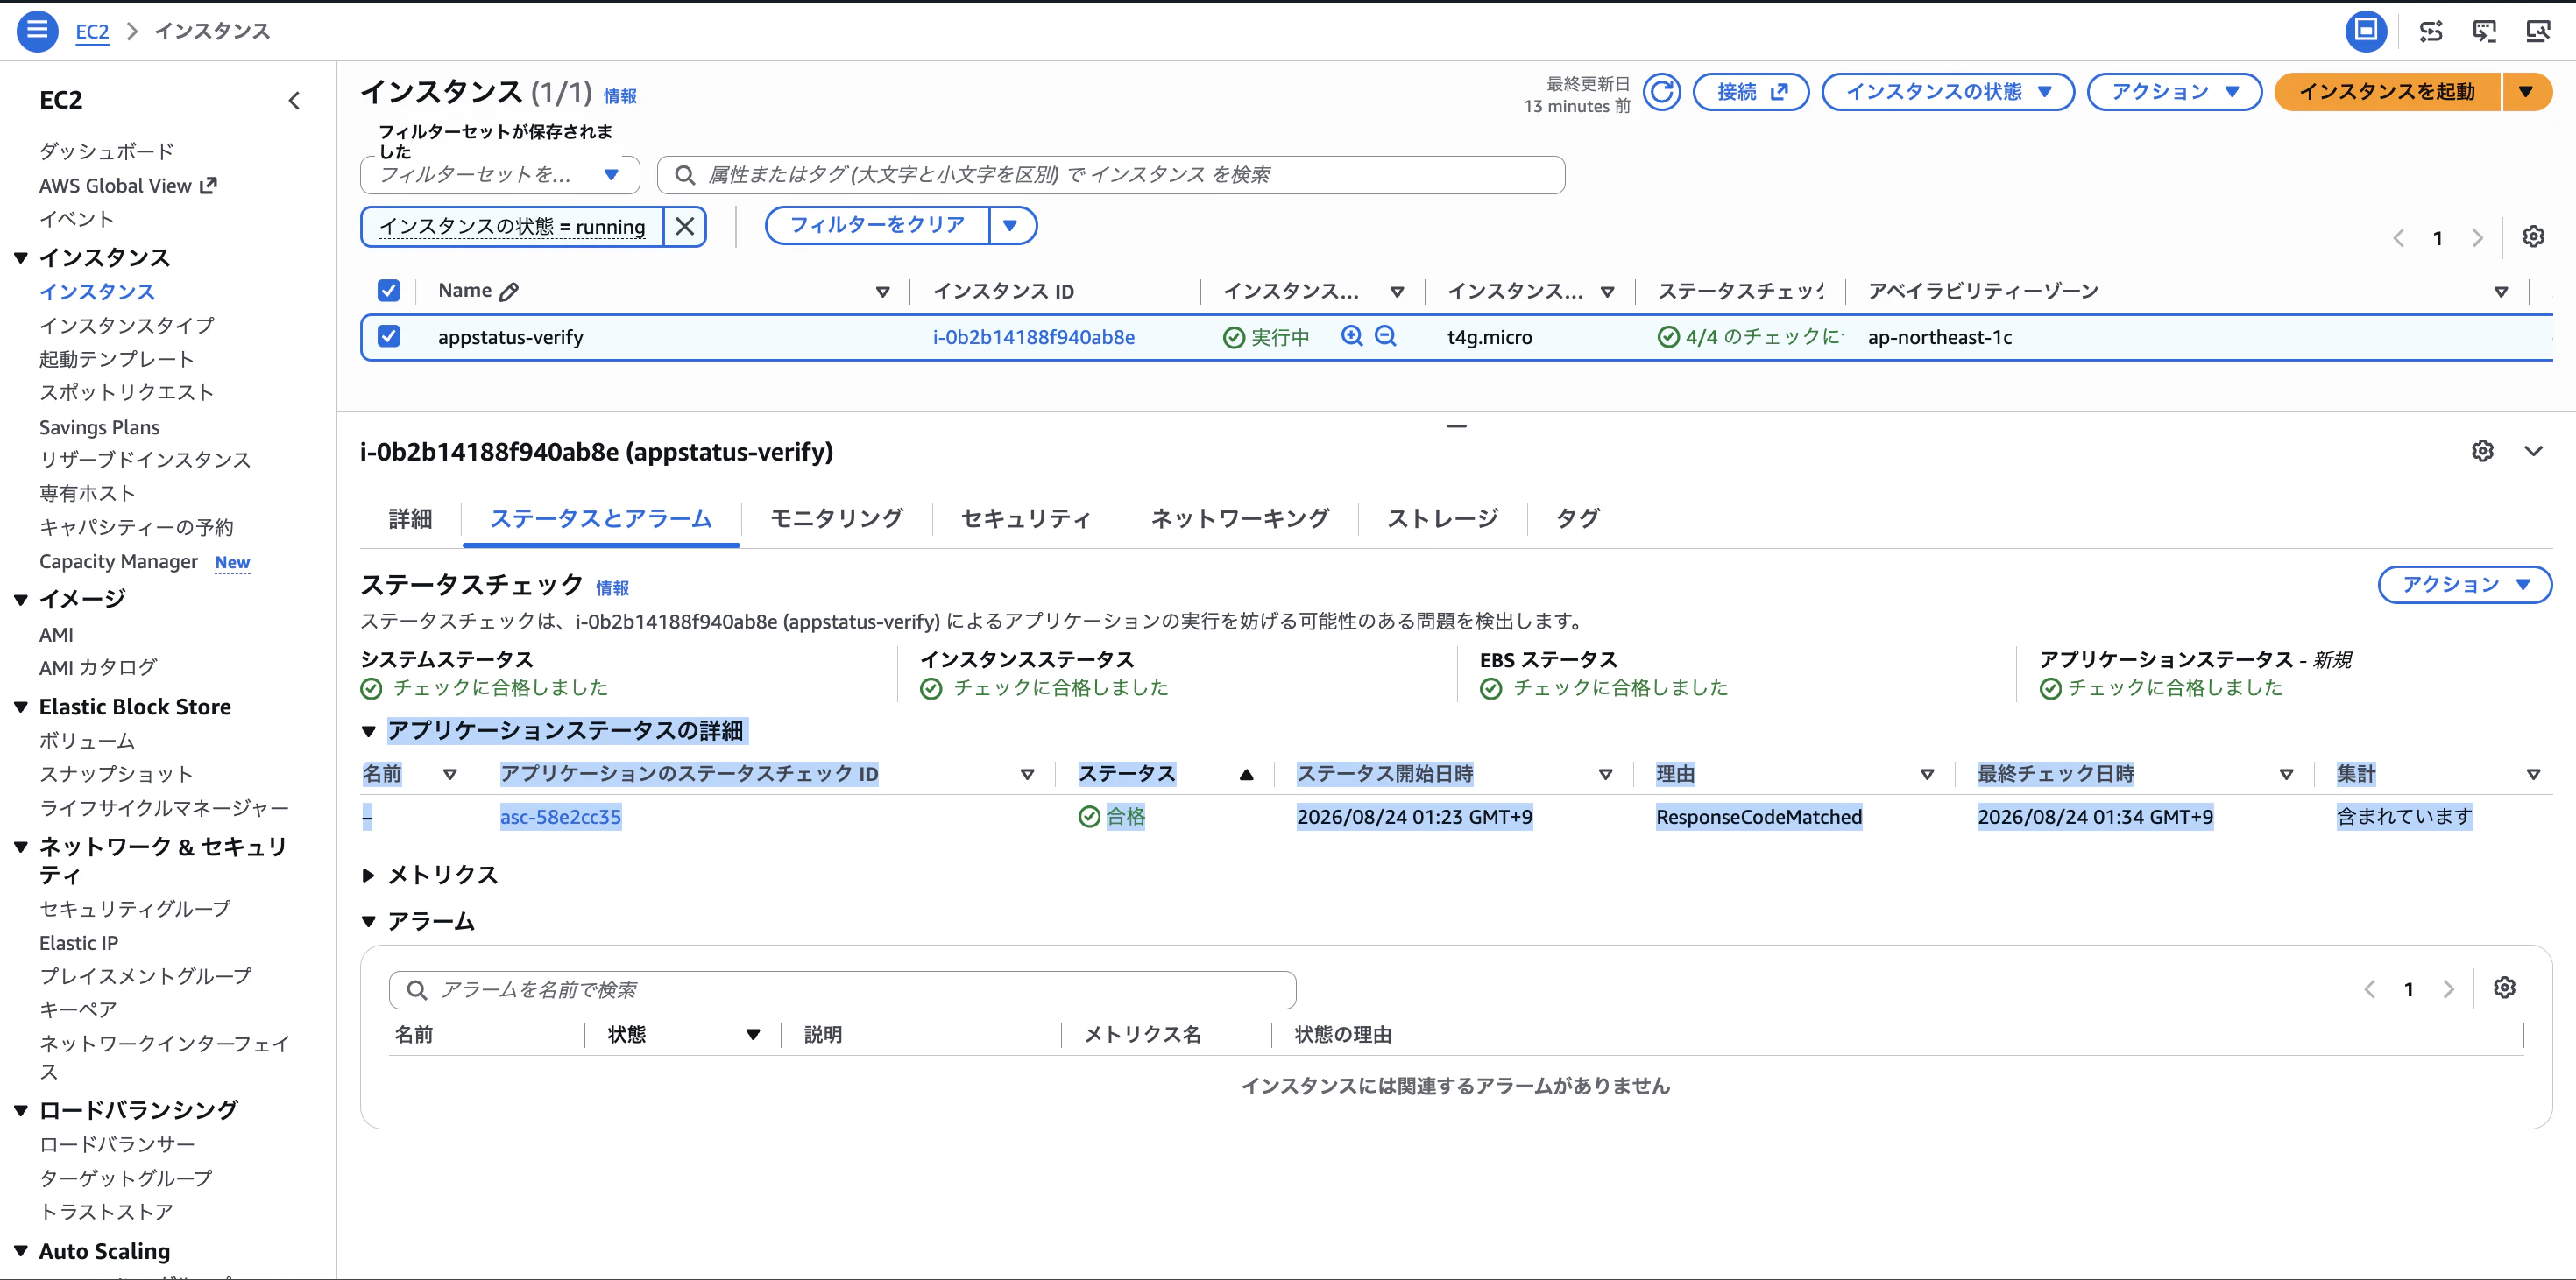Go to previous instances table page
The image size is (2576, 1280).
coord(2398,238)
